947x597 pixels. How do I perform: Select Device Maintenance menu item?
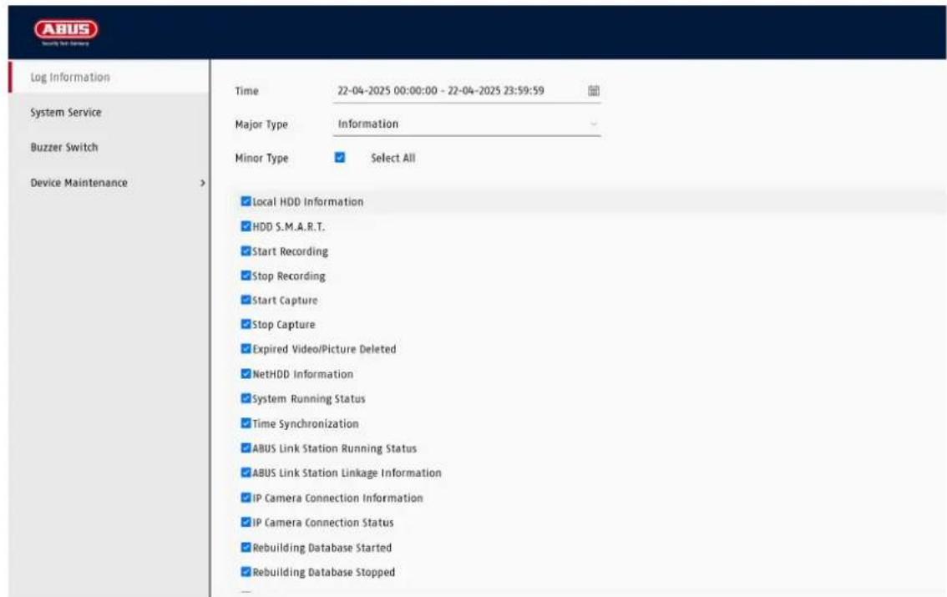click(79, 183)
